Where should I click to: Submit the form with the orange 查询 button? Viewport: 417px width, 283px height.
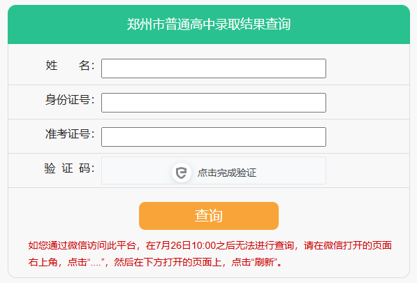coord(209,216)
